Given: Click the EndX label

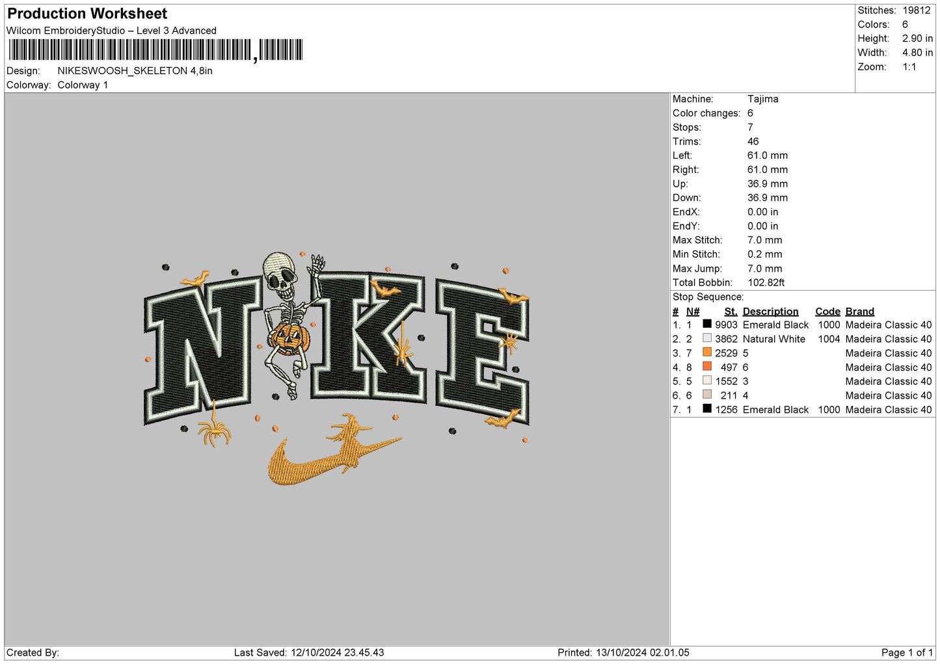Looking at the screenshot, I should 686,212.
